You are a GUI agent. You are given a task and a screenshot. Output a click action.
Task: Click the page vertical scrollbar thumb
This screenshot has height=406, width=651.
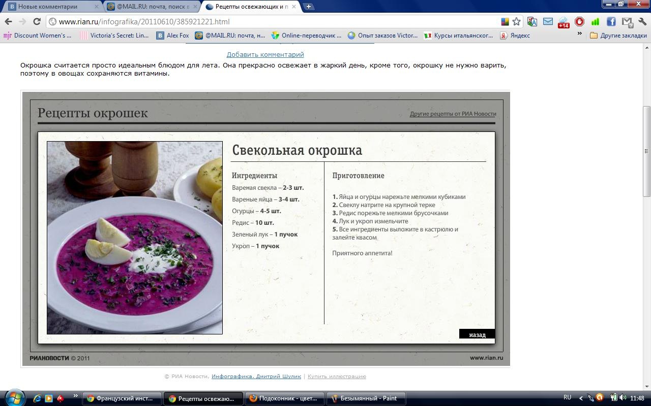(646, 151)
